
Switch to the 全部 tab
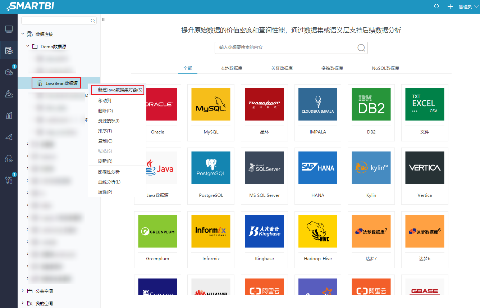(x=188, y=68)
